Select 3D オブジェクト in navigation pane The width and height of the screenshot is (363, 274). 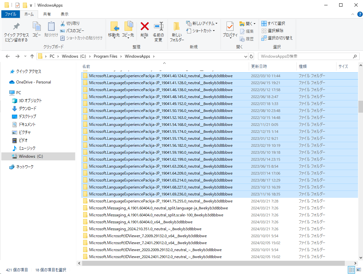(x=27, y=100)
